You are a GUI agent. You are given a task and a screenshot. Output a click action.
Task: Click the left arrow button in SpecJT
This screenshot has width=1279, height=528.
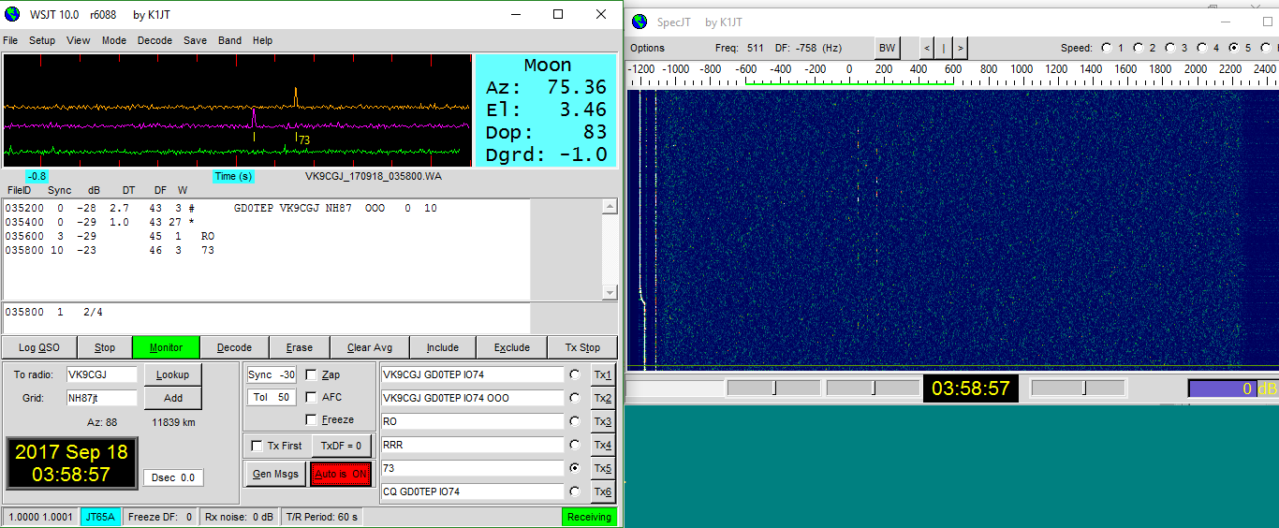click(927, 48)
